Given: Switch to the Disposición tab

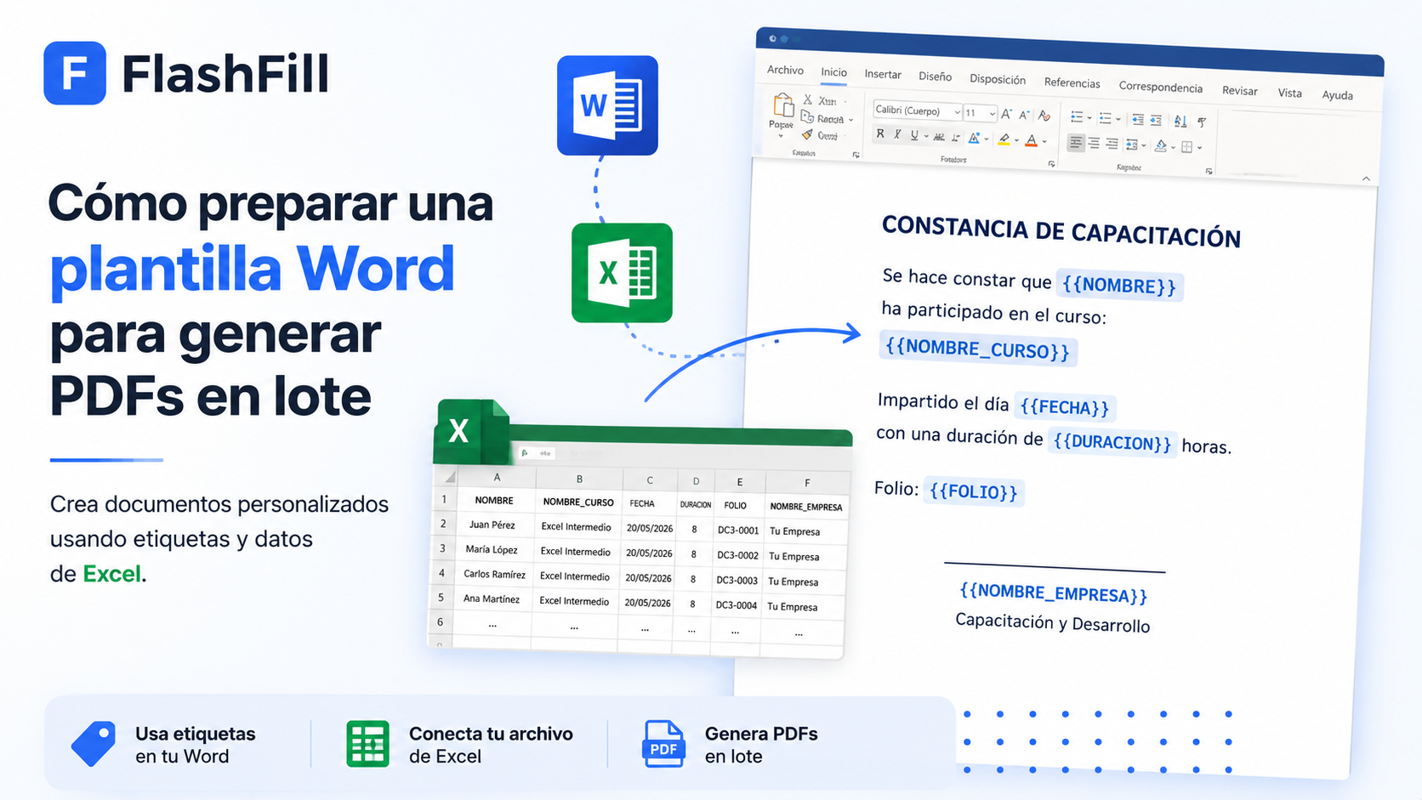Looking at the screenshot, I should (x=998, y=79).
